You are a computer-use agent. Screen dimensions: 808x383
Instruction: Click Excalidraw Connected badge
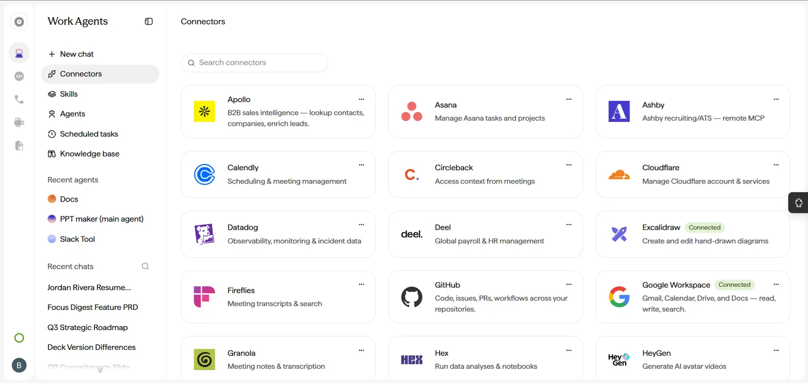(704, 227)
